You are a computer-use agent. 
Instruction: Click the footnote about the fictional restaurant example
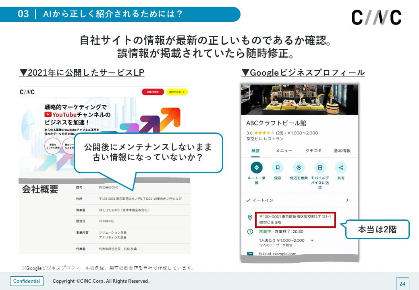point(108,268)
